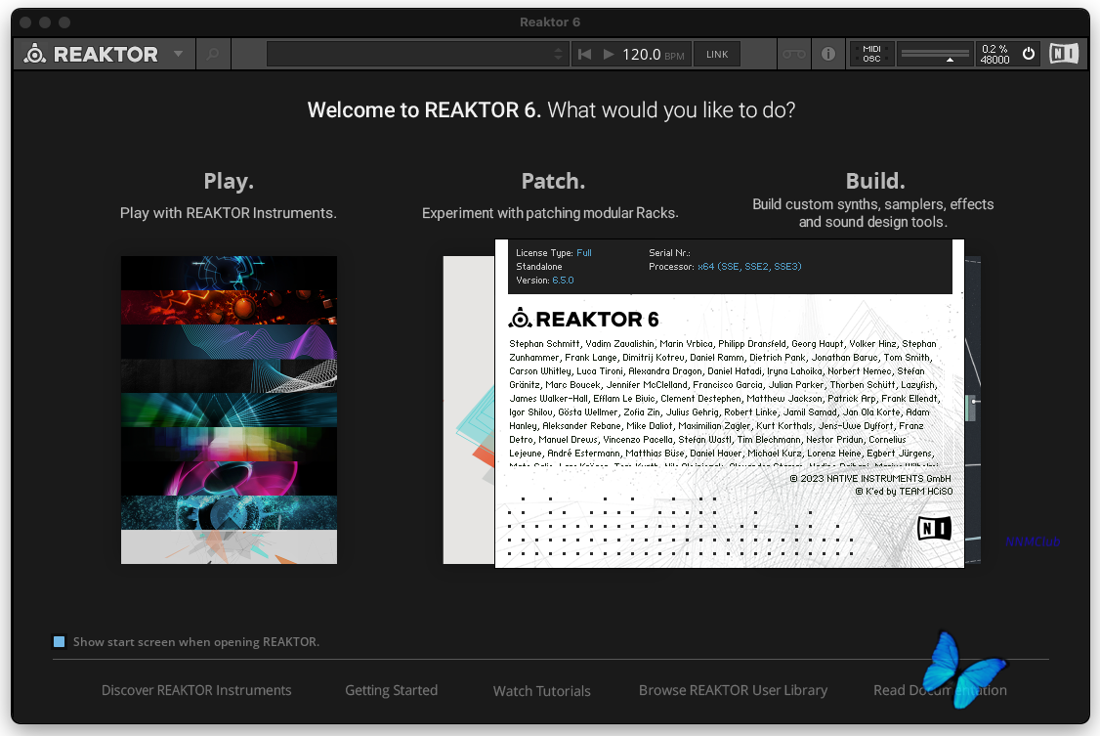This screenshot has width=1100, height=736.
Task: Click the Patch racks thumbnail
Action: (x=469, y=410)
